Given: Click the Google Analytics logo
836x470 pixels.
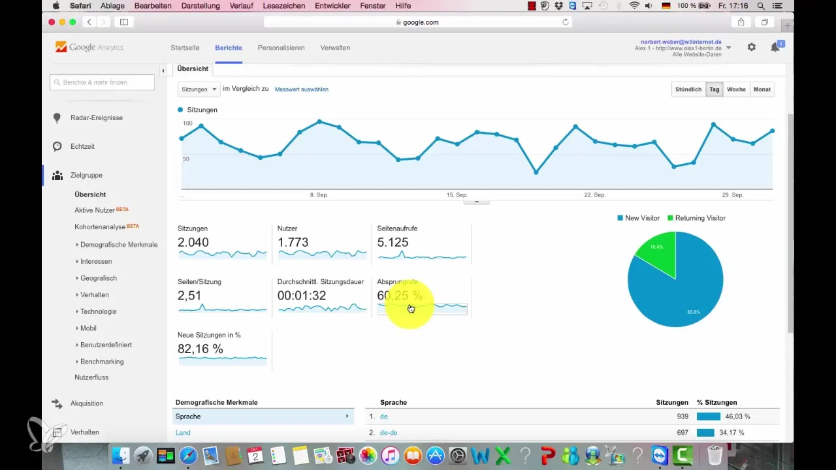Looking at the screenshot, I should 89,47.
